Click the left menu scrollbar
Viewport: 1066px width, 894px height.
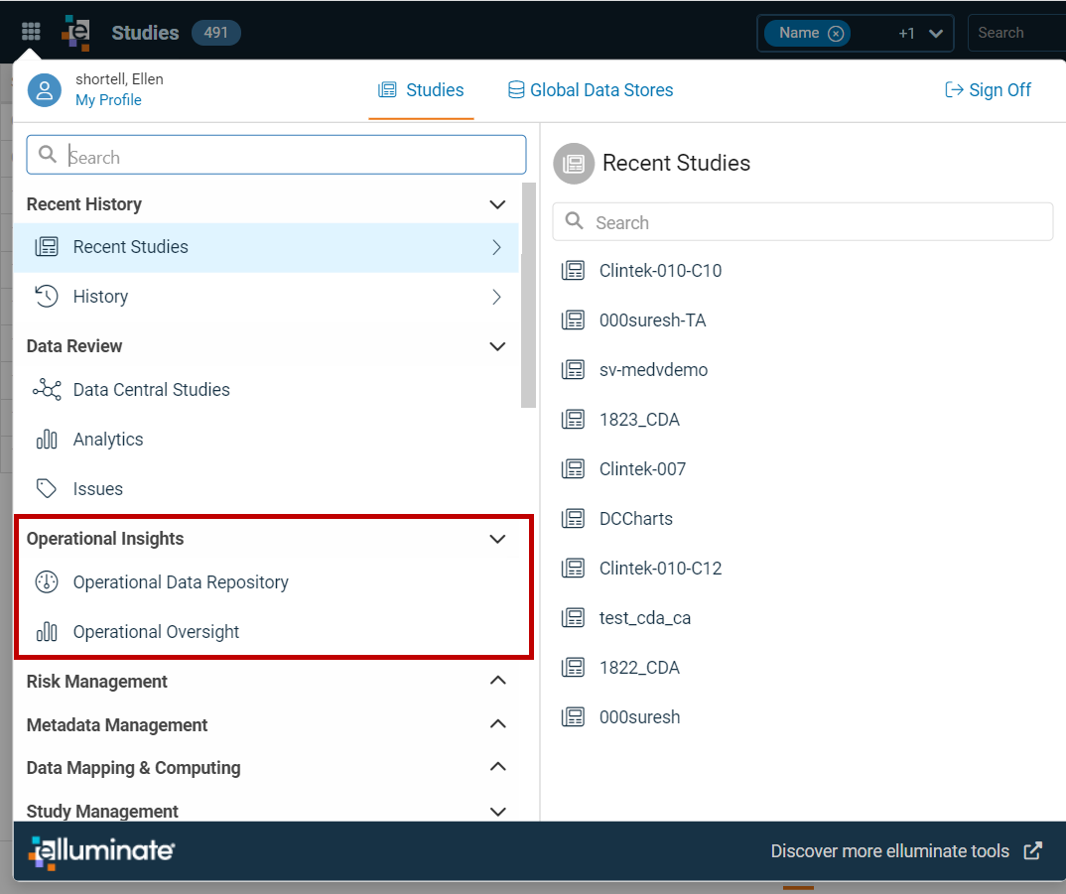click(528, 295)
